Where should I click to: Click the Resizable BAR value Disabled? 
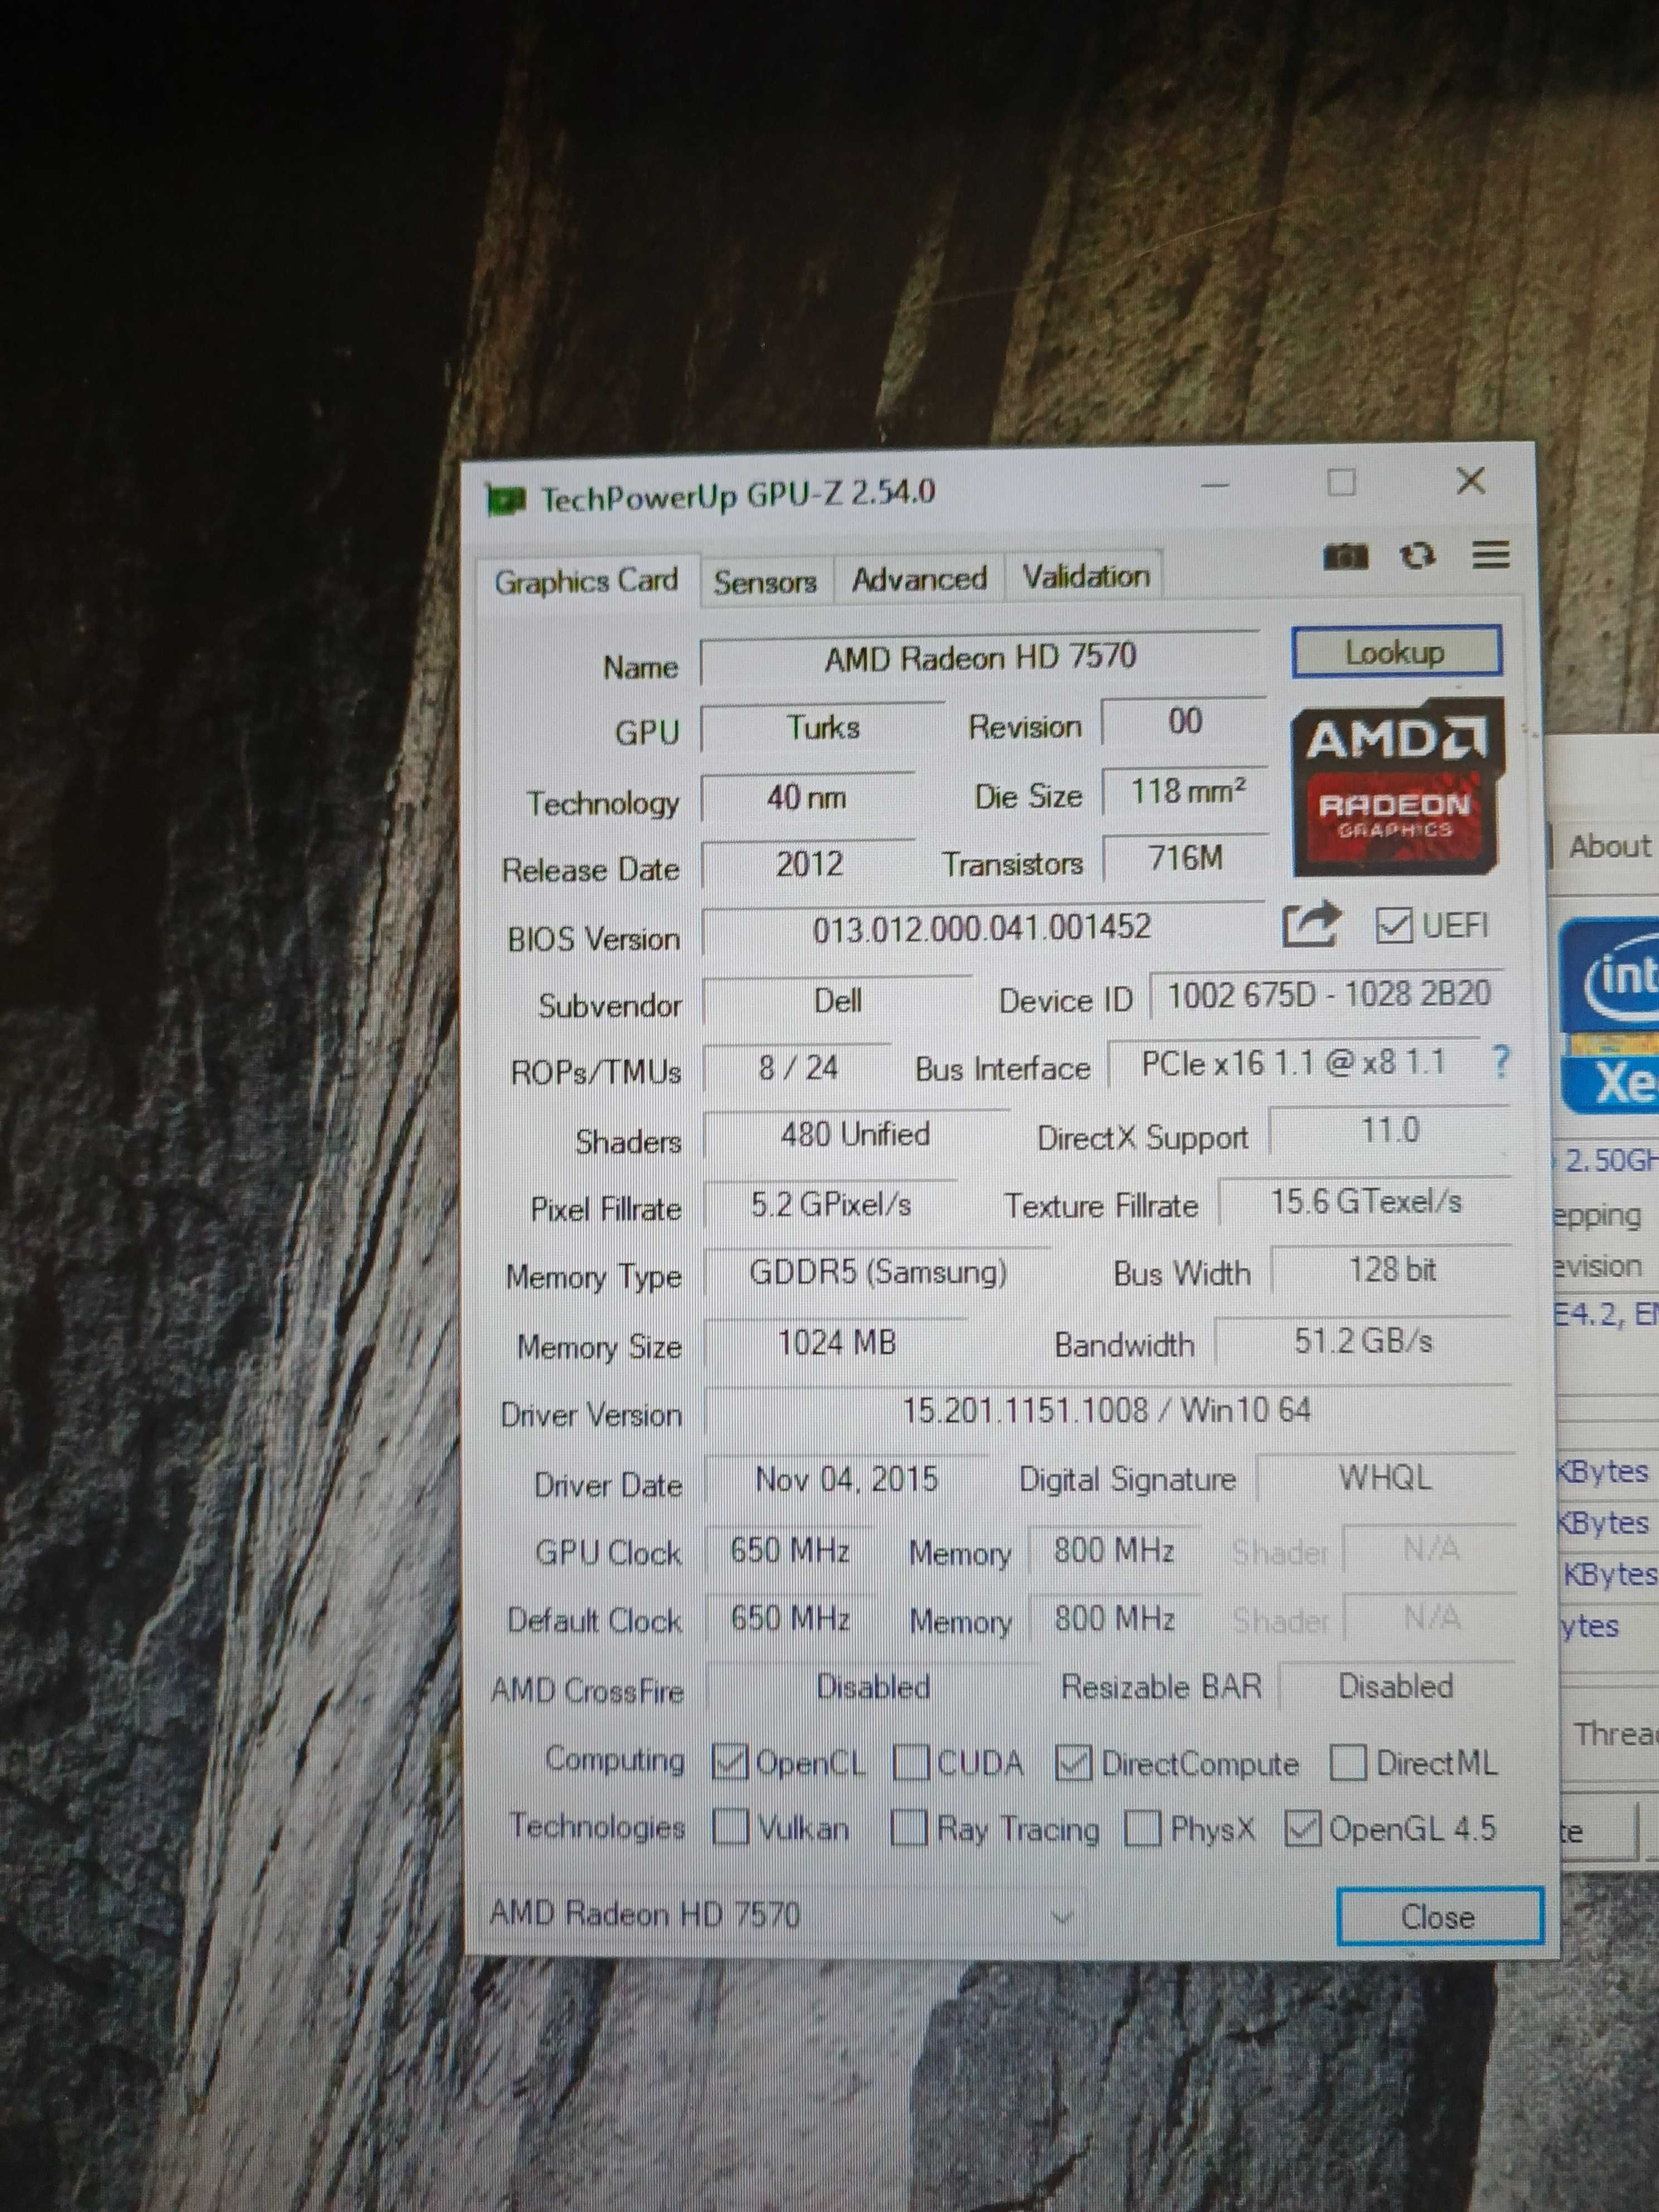1396,1686
